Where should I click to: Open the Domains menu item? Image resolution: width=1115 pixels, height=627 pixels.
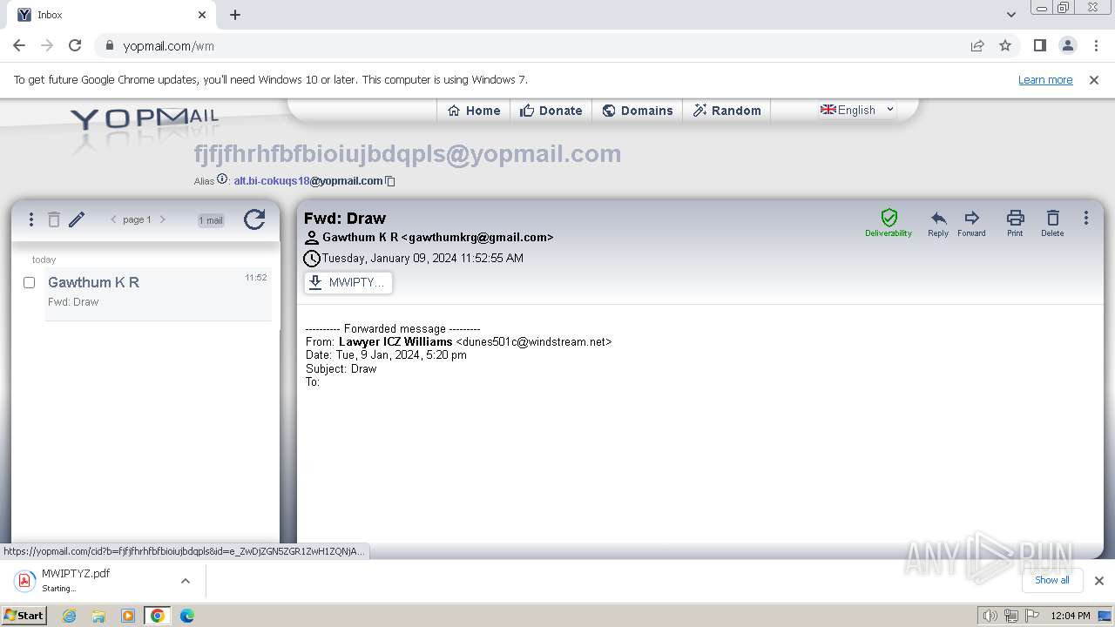[x=638, y=111]
